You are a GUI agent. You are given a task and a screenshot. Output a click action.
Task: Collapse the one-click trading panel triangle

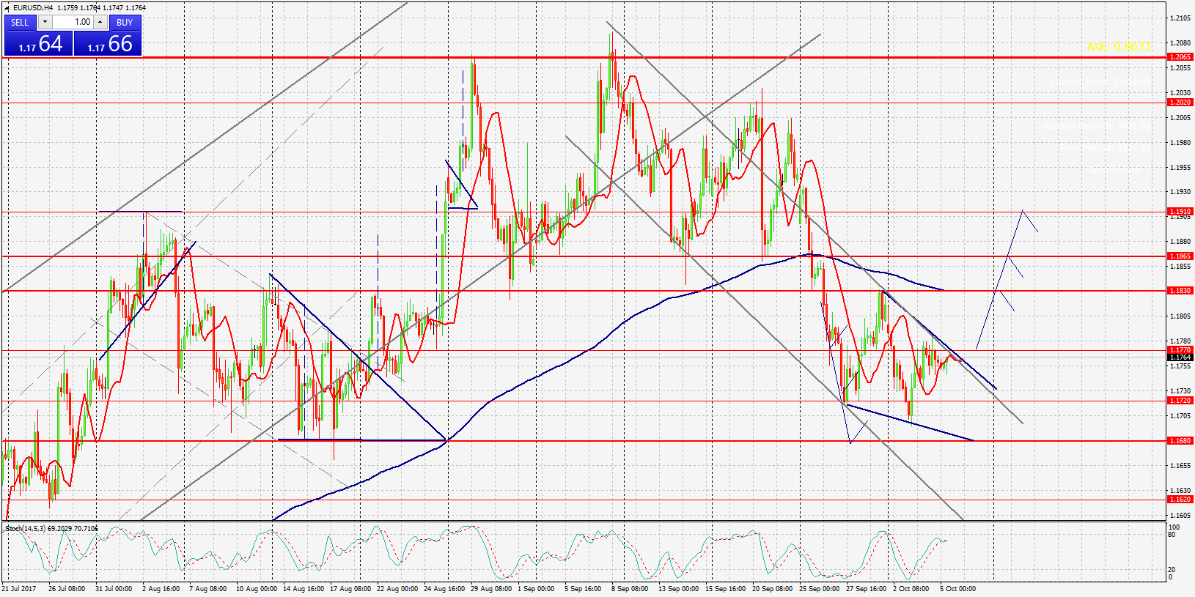tap(7, 7)
